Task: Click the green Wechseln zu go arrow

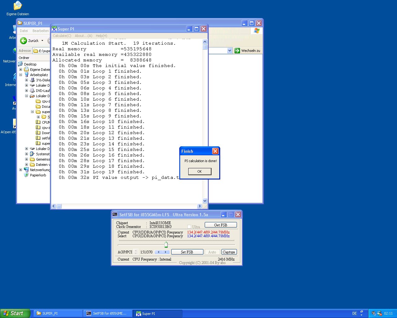Action: [x=237, y=51]
